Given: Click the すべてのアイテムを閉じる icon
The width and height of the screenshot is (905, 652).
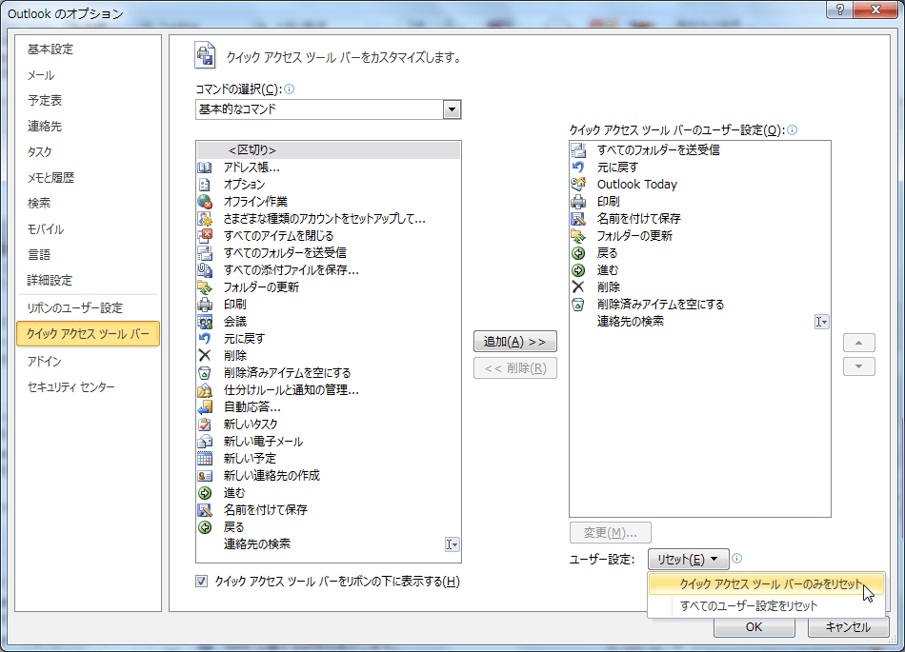Looking at the screenshot, I should [x=205, y=236].
